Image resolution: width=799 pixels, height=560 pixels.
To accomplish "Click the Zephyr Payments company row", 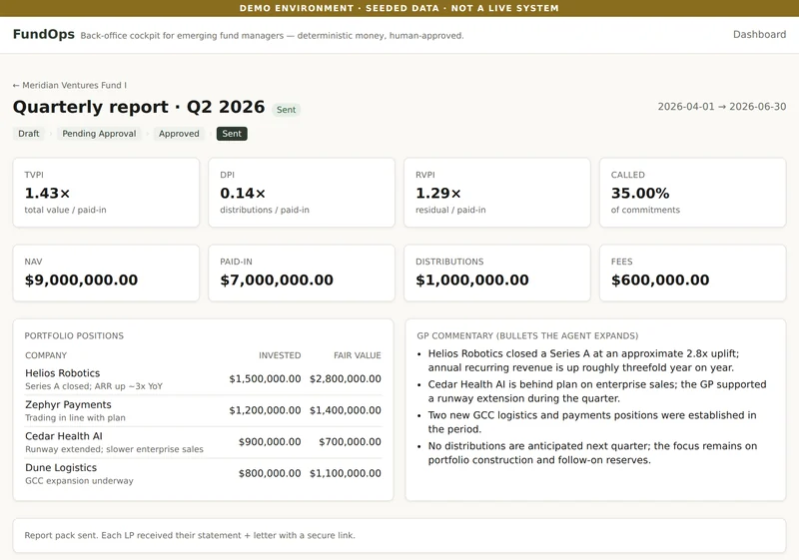I will click(204, 411).
